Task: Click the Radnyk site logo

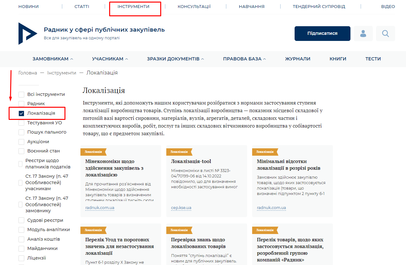Action: [28, 34]
